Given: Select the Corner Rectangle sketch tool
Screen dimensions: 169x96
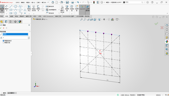Looking at the screenshot, I should 11,10.
